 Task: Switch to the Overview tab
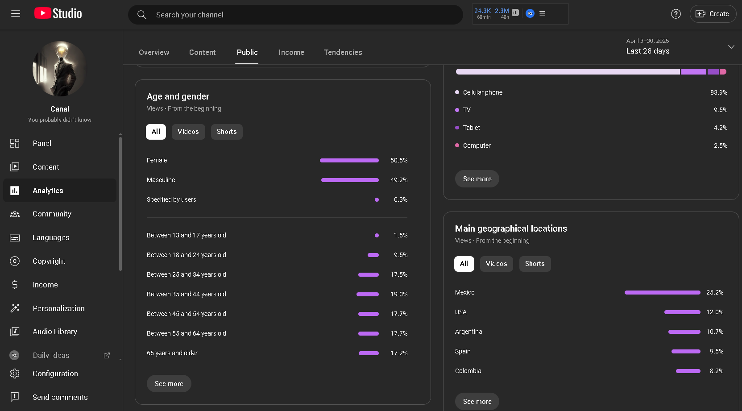pos(154,52)
